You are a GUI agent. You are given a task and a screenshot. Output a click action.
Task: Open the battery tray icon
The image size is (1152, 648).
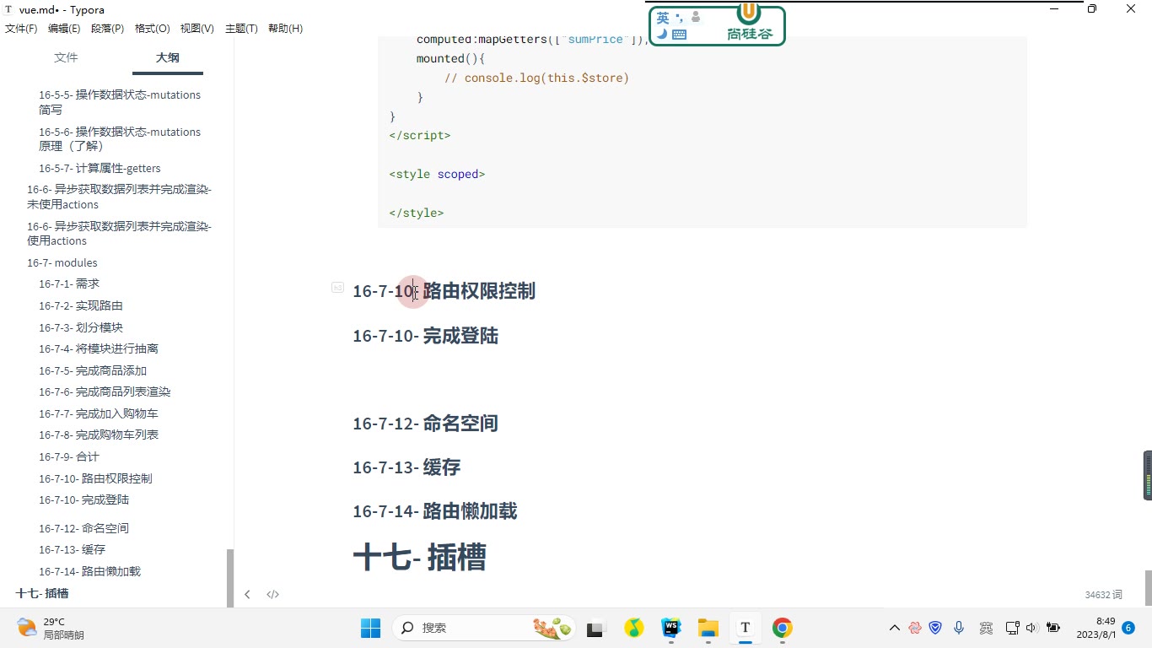pos(1052,628)
